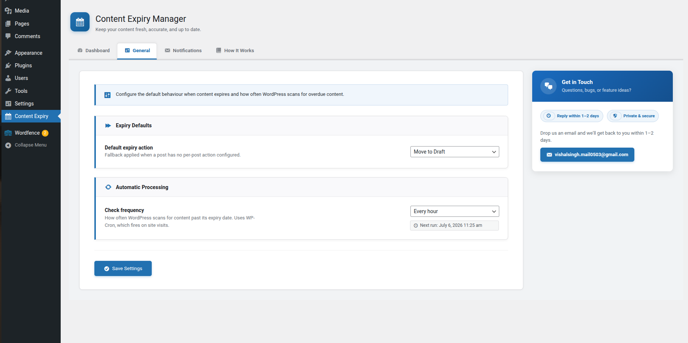Click Save Settings button

123,269
